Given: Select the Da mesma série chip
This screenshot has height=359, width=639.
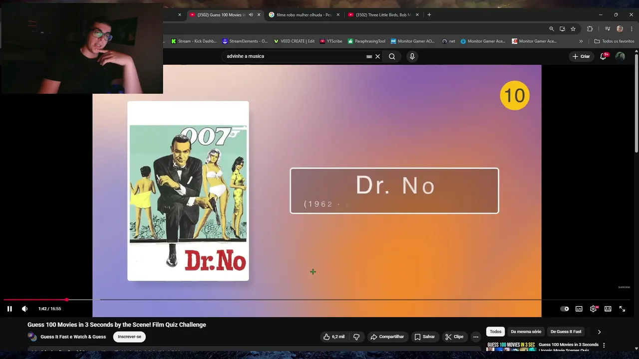Looking at the screenshot, I should (x=526, y=332).
